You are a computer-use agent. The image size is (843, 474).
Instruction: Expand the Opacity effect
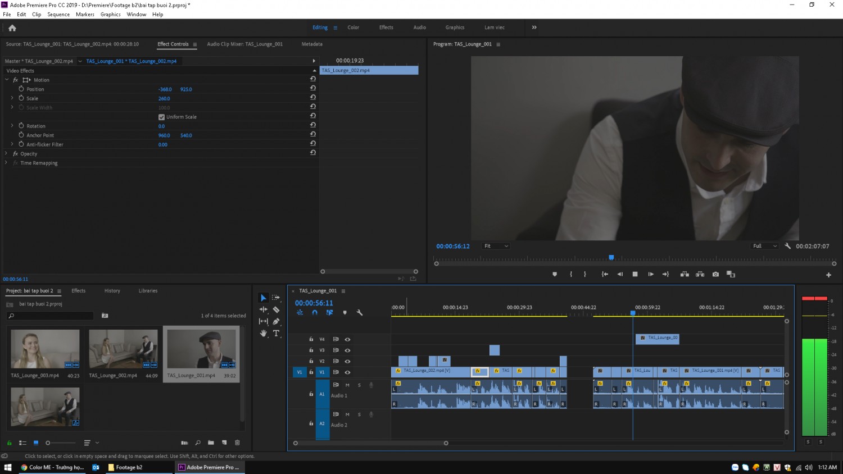pyautogui.click(x=6, y=153)
